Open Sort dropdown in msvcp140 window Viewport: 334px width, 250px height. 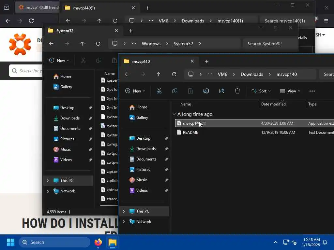click(261, 91)
